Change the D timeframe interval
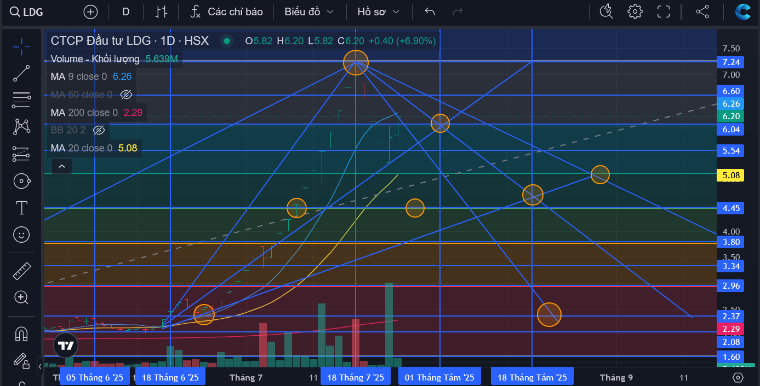This screenshot has width=760, height=386. 126,11
